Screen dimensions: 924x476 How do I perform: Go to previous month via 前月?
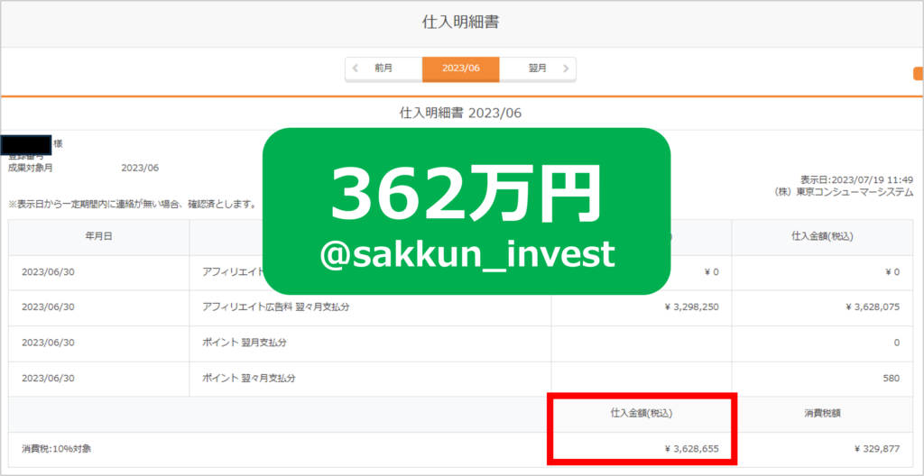tap(383, 69)
